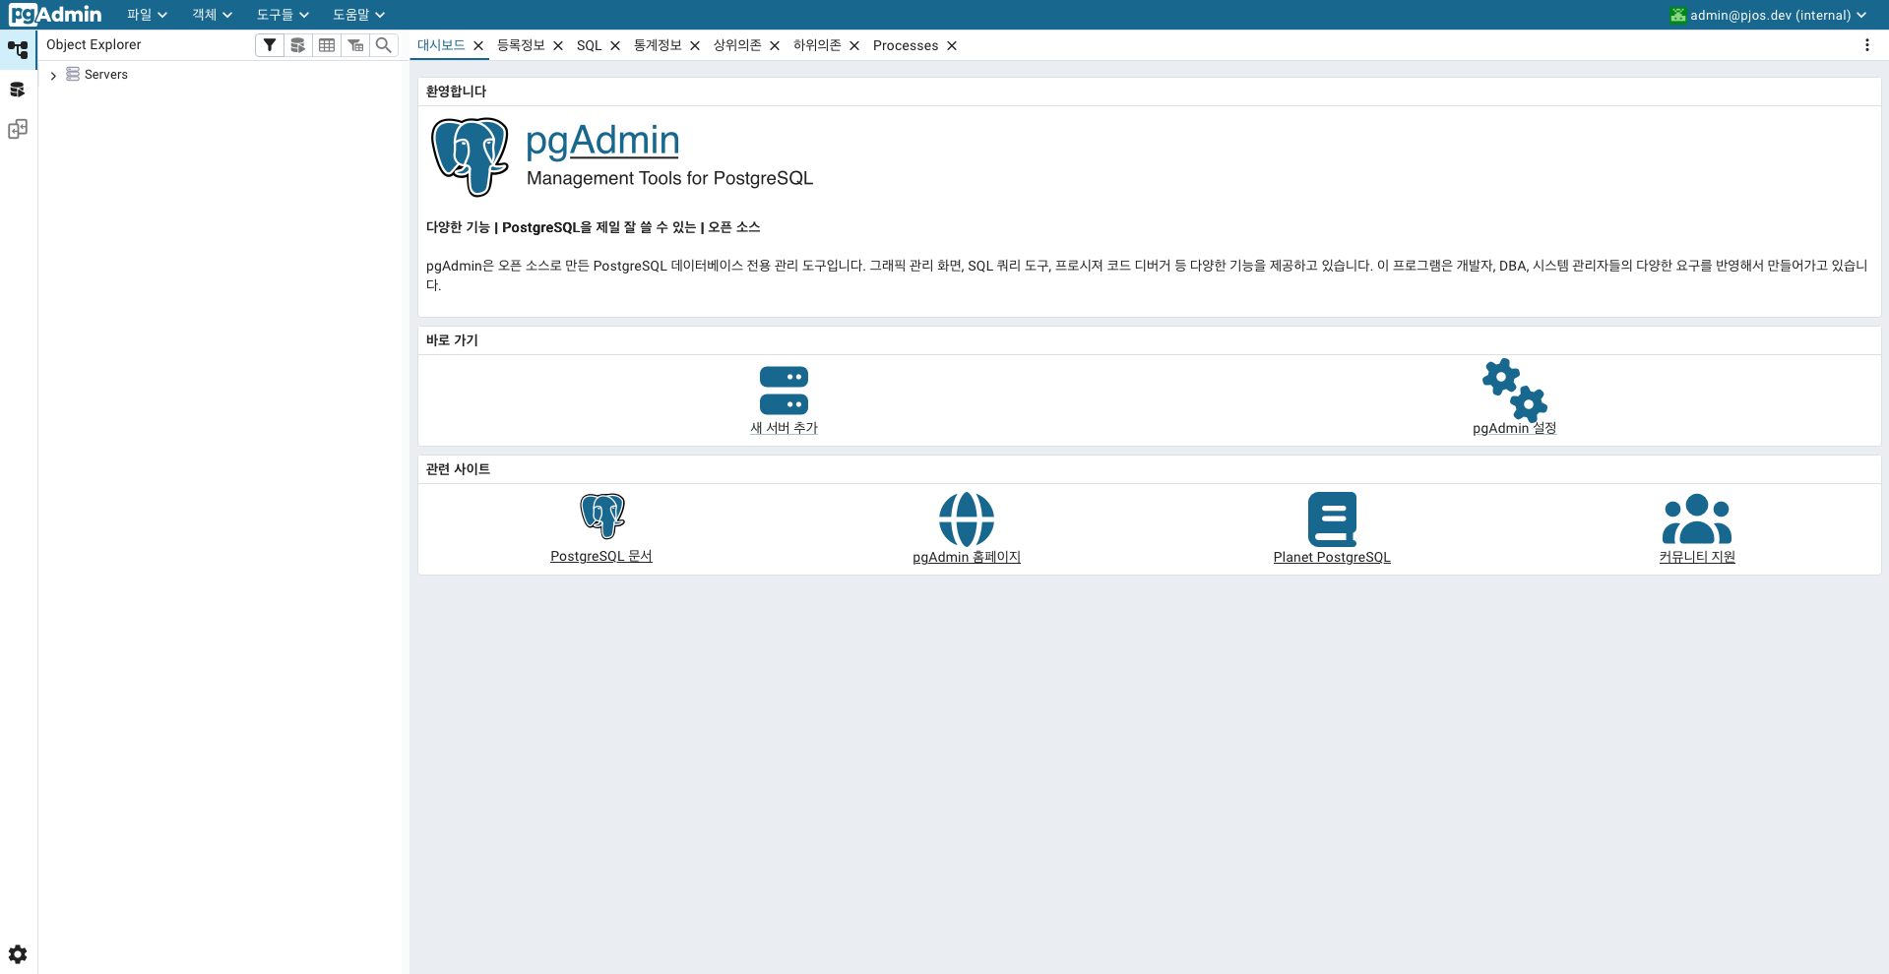Viewport: 1889px width, 974px height.
Task: Open the 도구들 menu dropdown
Action: tap(283, 15)
